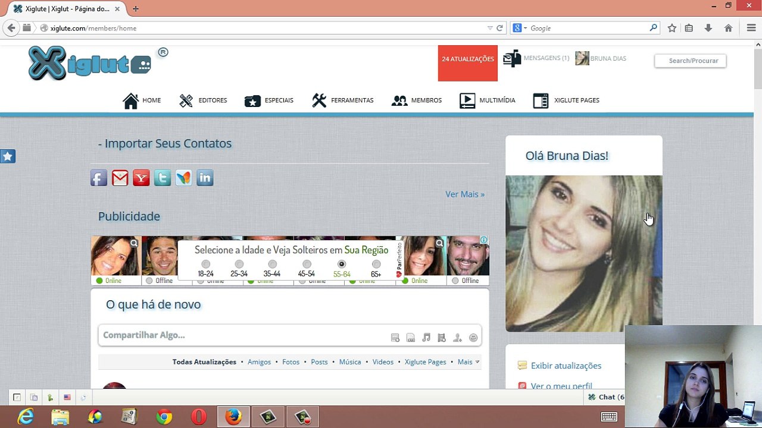The image size is (762, 428).
Task: Click the large Bruna Dias profile photo
Action: (583, 253)
